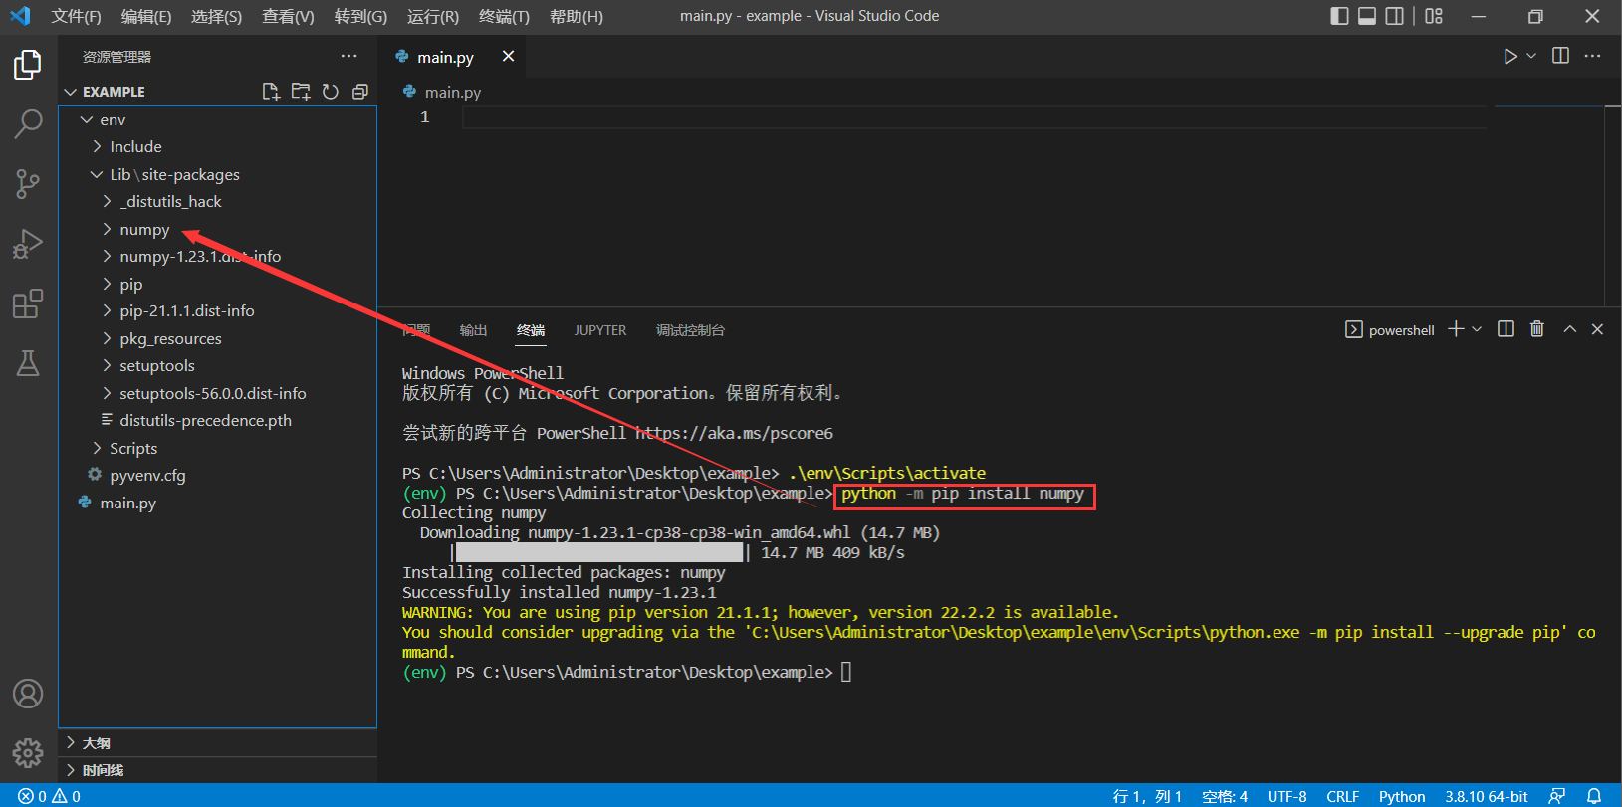
Task: Toggle primary side bar layout button
Action: click(x=1340, y=16)
